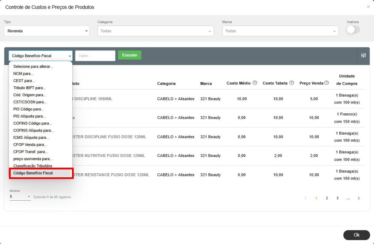Expand the Categoria dropdown
The image size is (374, 244).
tap(156, 31)
